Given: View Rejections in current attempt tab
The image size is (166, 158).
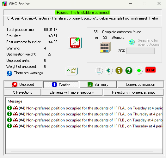Looking at the screenshot, I should [133, 92].
